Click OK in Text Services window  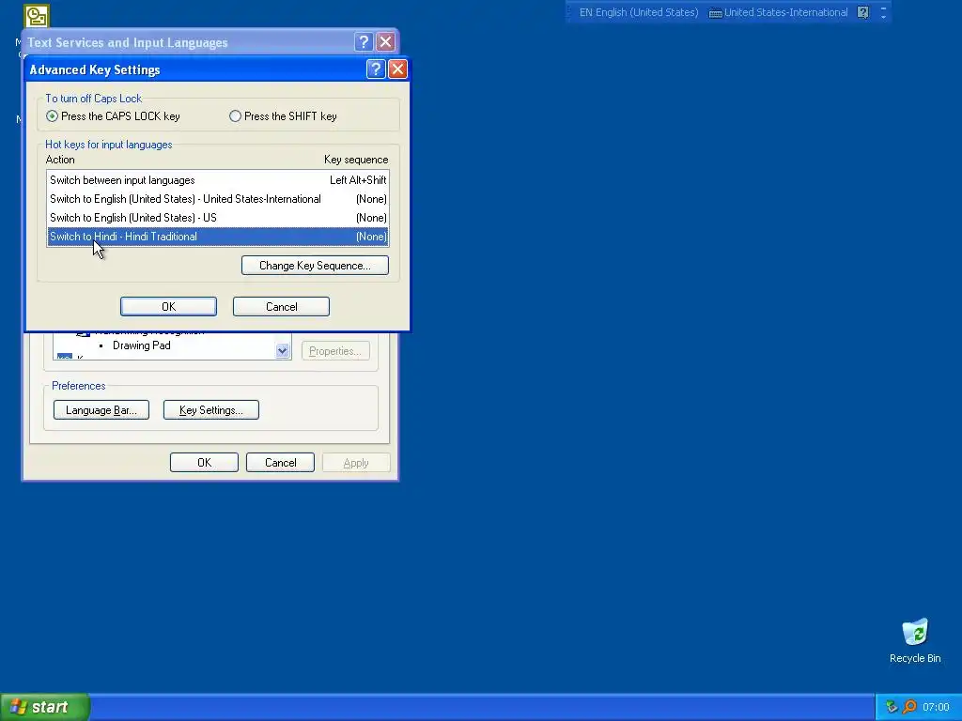(x=204, y=463)
